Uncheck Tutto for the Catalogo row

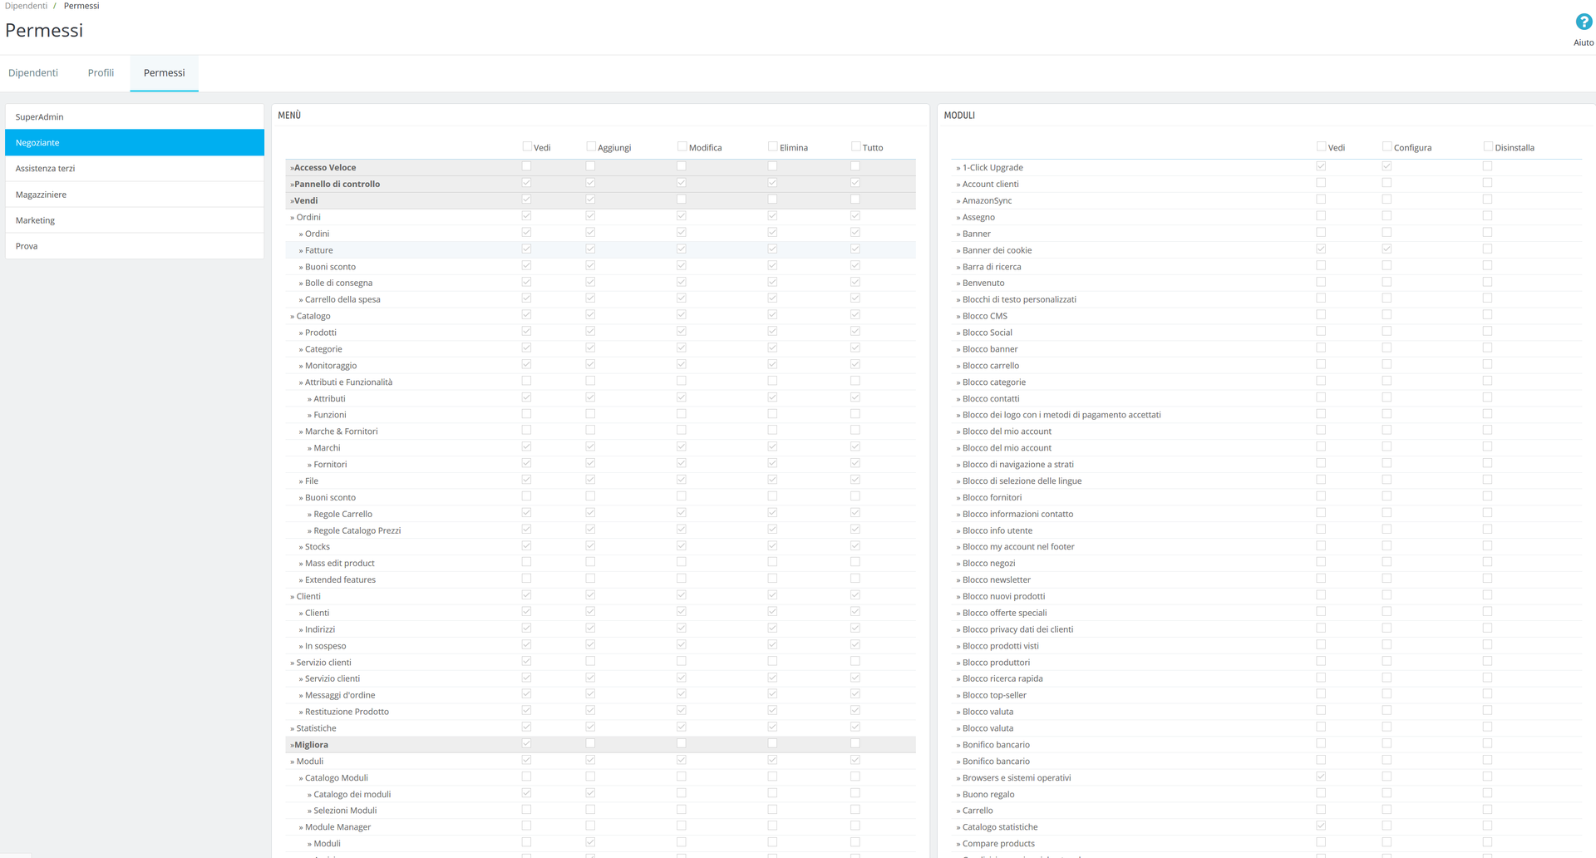click(x=855, y=315)
